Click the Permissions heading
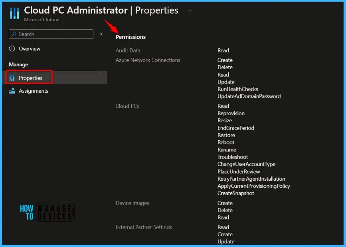This screenshot has width=346, height=247. coord(130,37)
